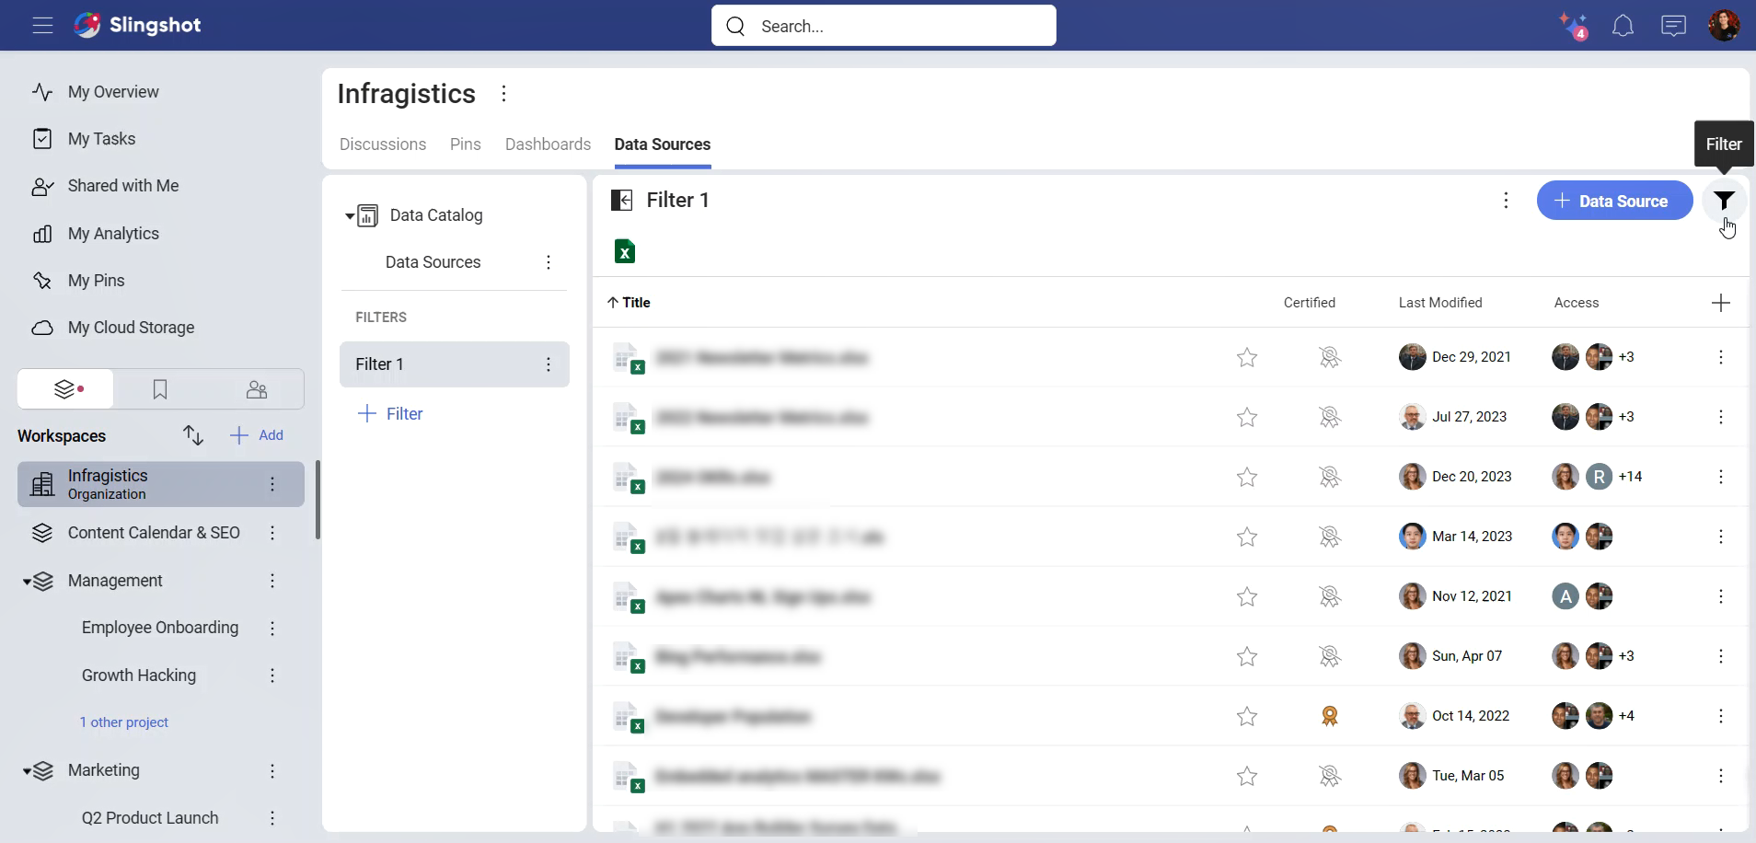Open the Growth Hacking project
The image size is (1756, 843).
[x=139, y=676]
